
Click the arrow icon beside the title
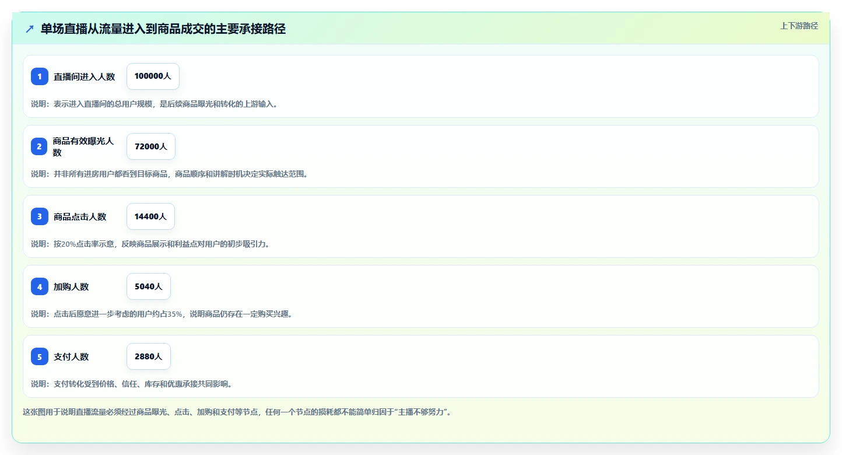pyautogui.click(x=30, y=29)
